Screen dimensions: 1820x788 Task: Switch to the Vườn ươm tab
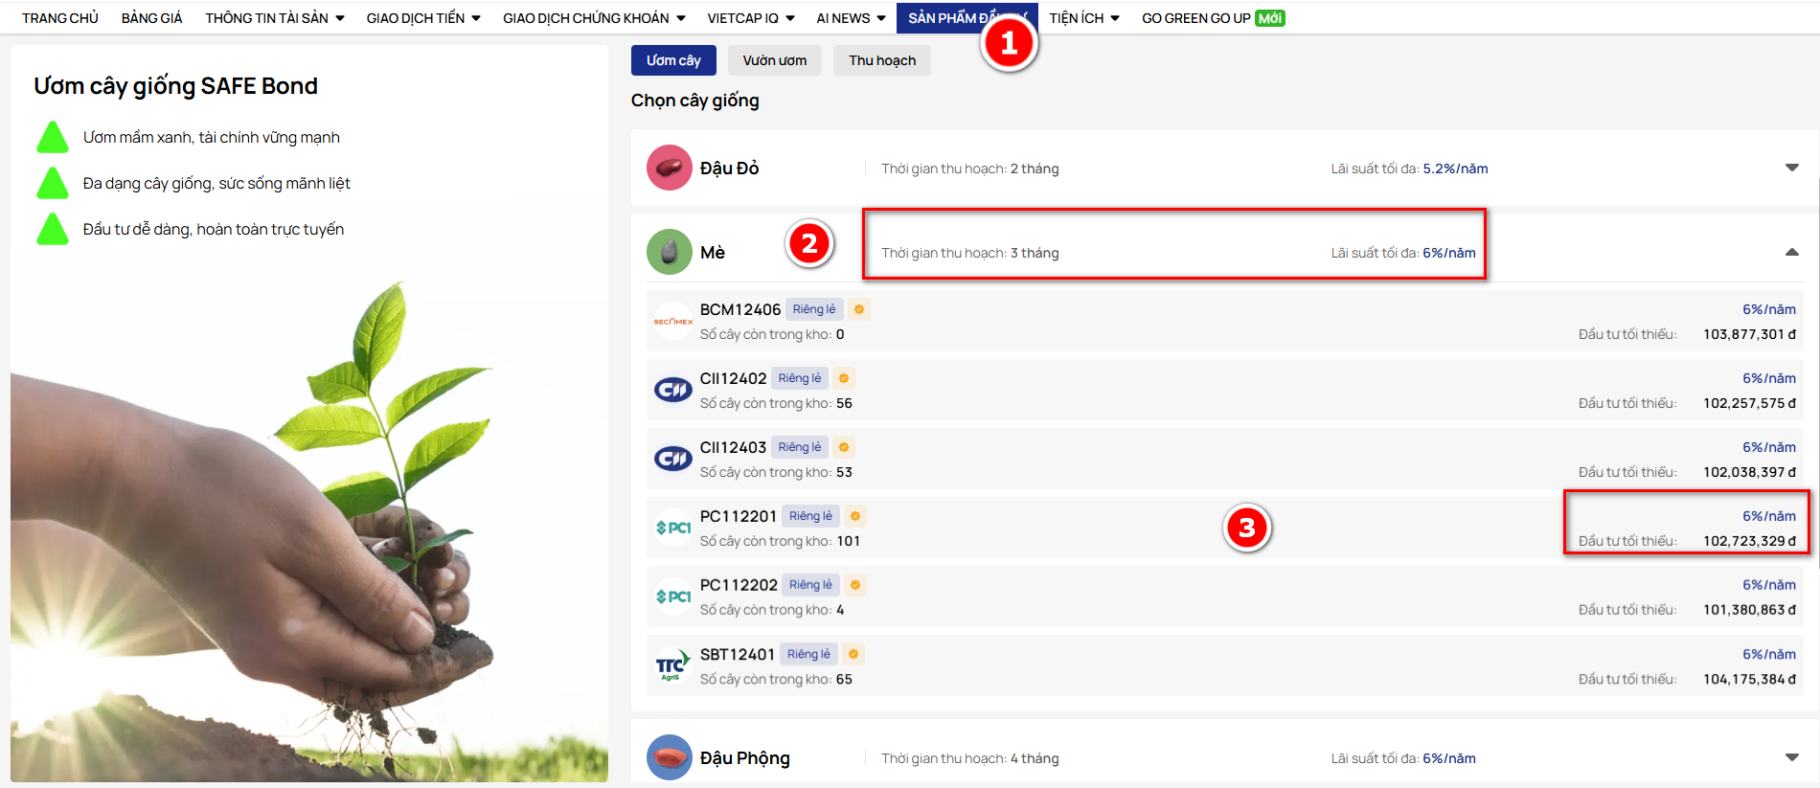point(775,60)
